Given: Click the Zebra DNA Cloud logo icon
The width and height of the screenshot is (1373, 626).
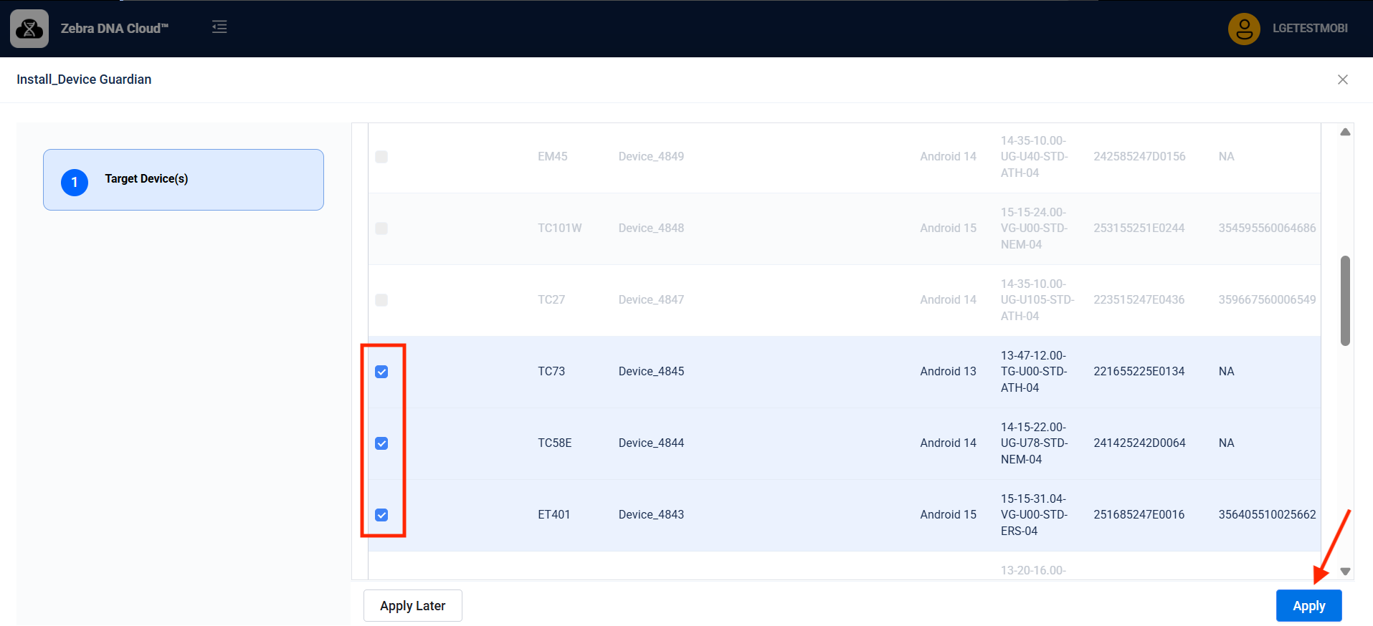Looking at the screenshot, I should pos(29,29).
